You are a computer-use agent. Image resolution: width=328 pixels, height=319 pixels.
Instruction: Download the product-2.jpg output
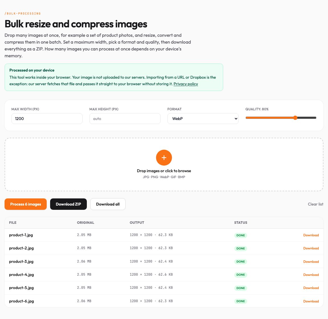point(311,248)
